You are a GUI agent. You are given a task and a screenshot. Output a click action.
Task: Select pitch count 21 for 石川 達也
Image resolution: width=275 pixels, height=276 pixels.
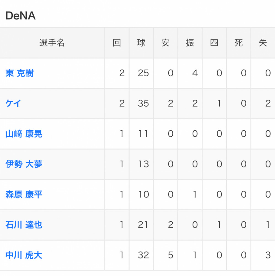[143, 225]
